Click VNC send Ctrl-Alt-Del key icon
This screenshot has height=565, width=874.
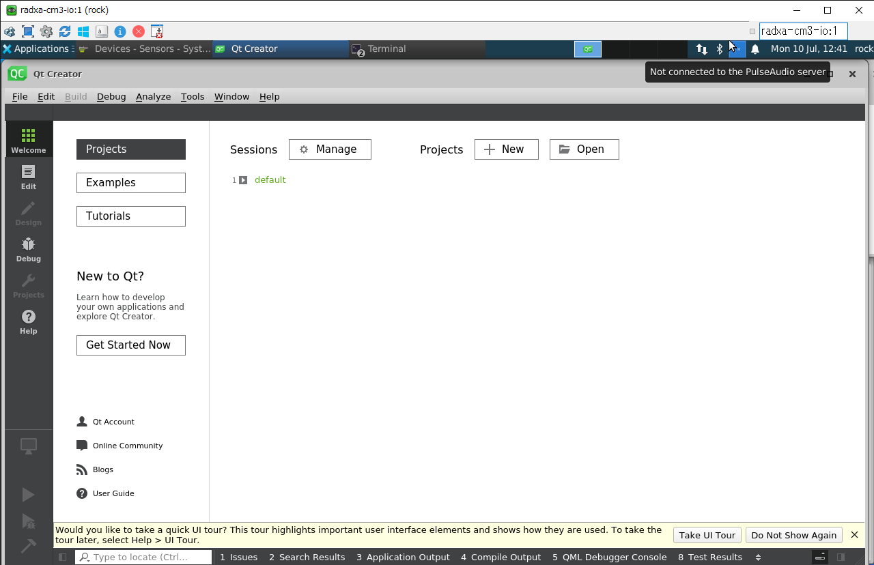(102, 31)
